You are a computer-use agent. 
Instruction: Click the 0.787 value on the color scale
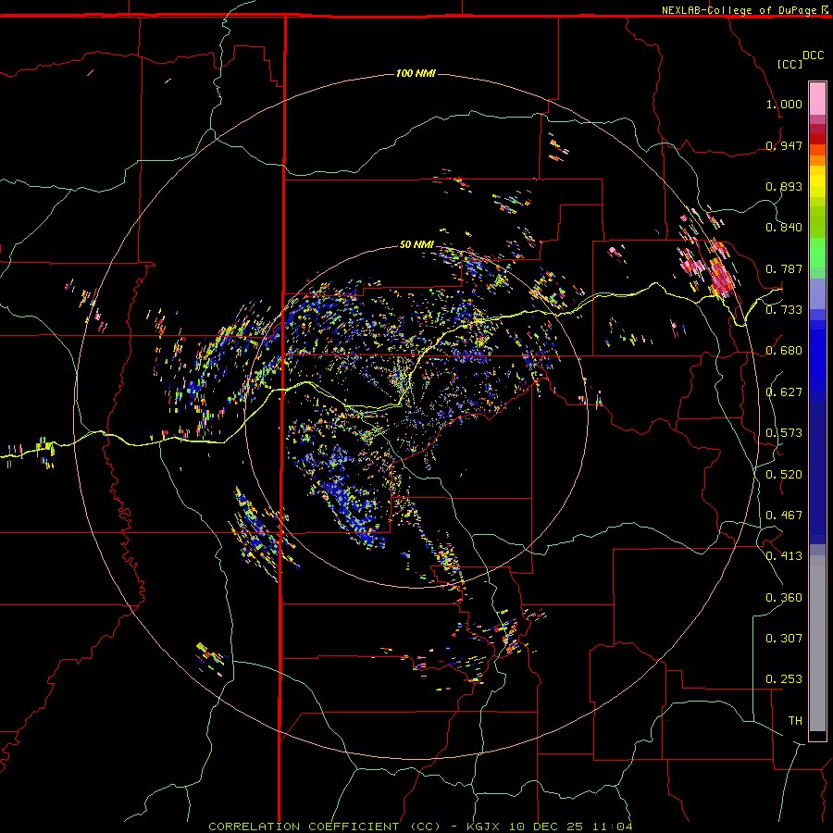tap(784, 268)
